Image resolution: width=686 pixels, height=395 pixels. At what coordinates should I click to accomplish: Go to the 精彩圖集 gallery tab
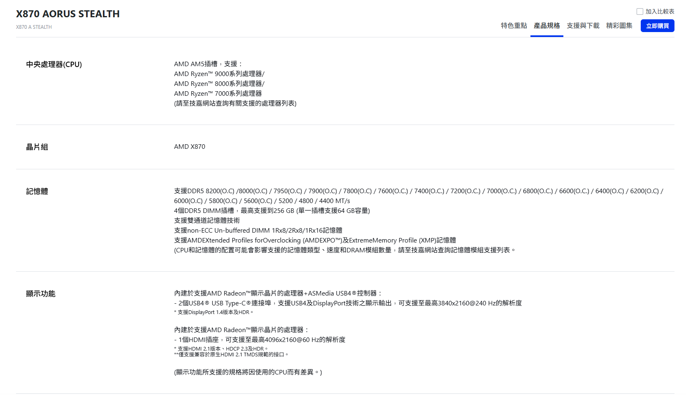[619, 25]
